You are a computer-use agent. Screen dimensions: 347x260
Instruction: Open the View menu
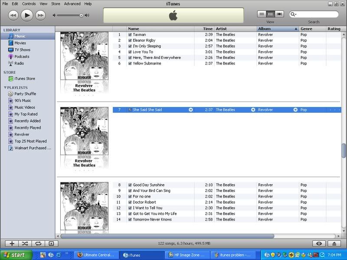pos(43,4)
